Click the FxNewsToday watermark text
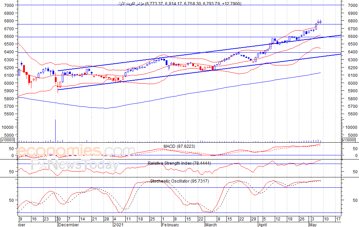This screenshot has height=227, width=359. pos(75,165)
